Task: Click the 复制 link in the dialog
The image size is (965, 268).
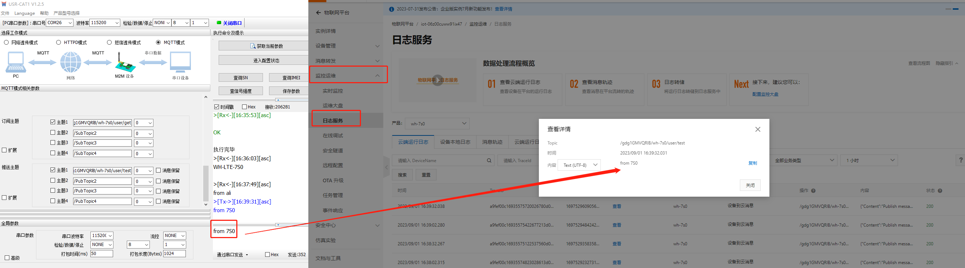Action: click(x=752, y=163)
